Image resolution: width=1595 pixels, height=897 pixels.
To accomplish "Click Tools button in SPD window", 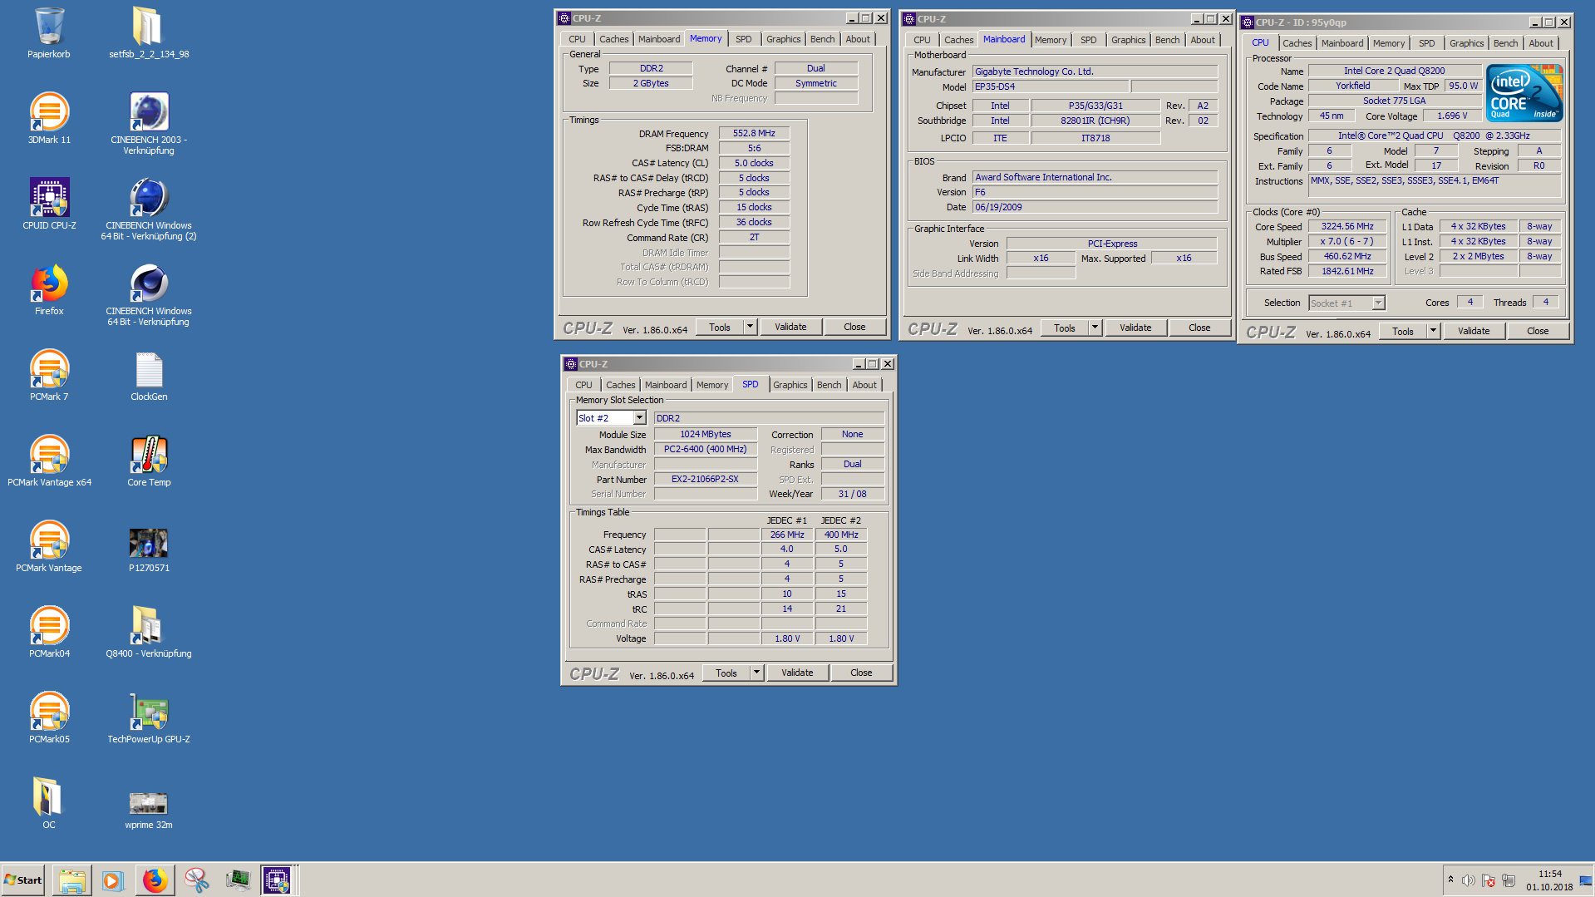I will pos(726,673).
